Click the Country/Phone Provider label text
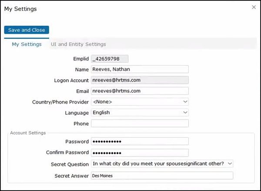This screenshot has width=261, height=191. coord(60,102)
